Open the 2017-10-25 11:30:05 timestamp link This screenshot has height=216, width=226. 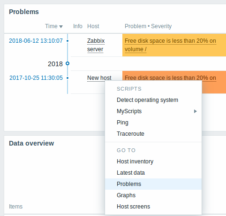(36, 78)
